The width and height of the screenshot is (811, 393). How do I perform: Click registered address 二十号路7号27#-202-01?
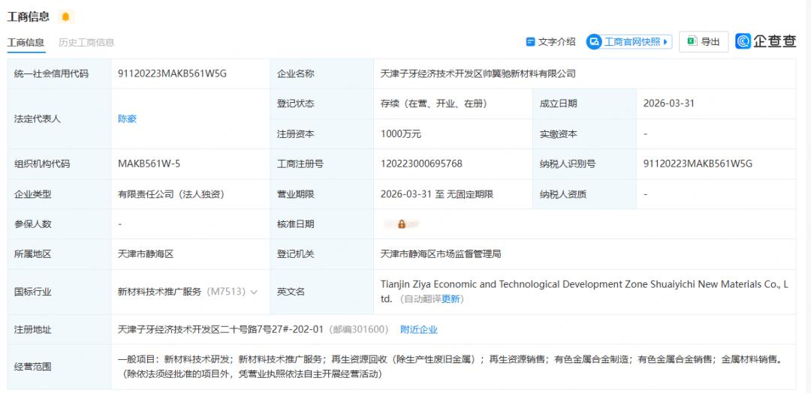pyautogui.click(x=220, y=329)
